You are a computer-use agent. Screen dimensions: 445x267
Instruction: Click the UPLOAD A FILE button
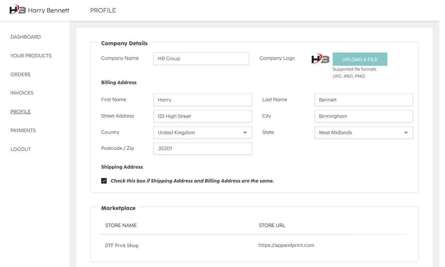360,59
